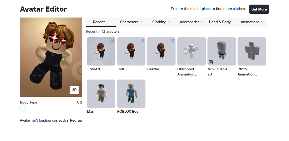Open settings gear on Deathy character

pyautogui.click(x=172, y=40)
